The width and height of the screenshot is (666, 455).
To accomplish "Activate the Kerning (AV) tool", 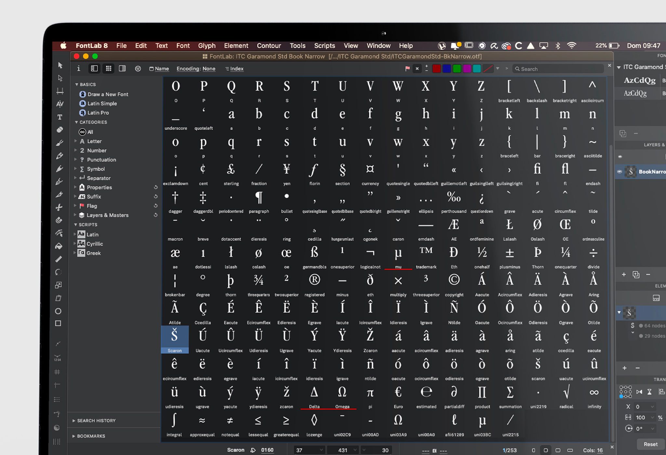I will tap(60, 104).
